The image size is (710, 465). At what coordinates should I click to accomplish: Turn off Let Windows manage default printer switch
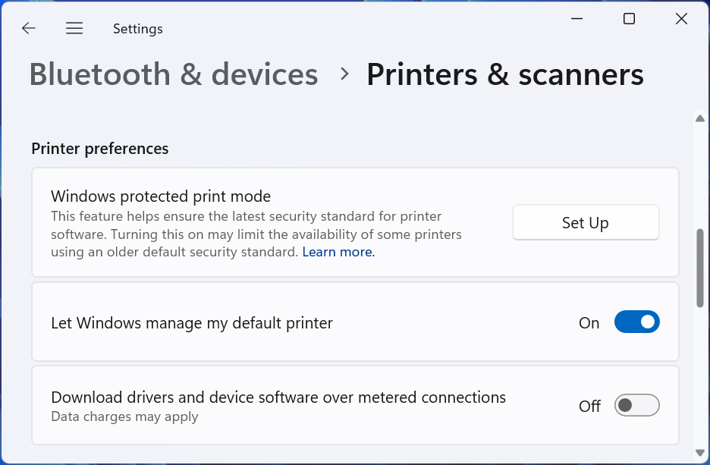pos(636,322)
